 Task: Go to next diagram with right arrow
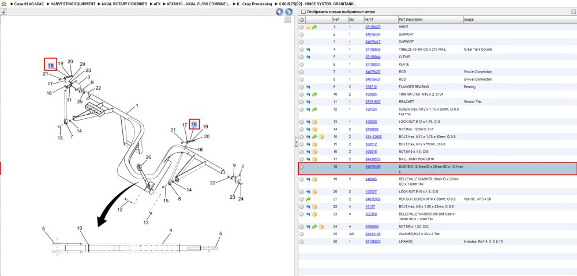click(x=289, y=12)
